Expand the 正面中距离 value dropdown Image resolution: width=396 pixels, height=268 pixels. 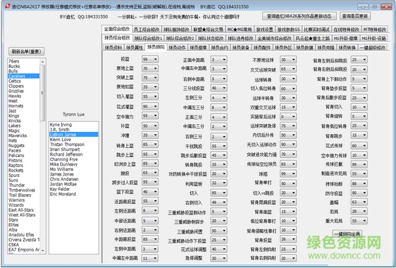click(218, 59)
